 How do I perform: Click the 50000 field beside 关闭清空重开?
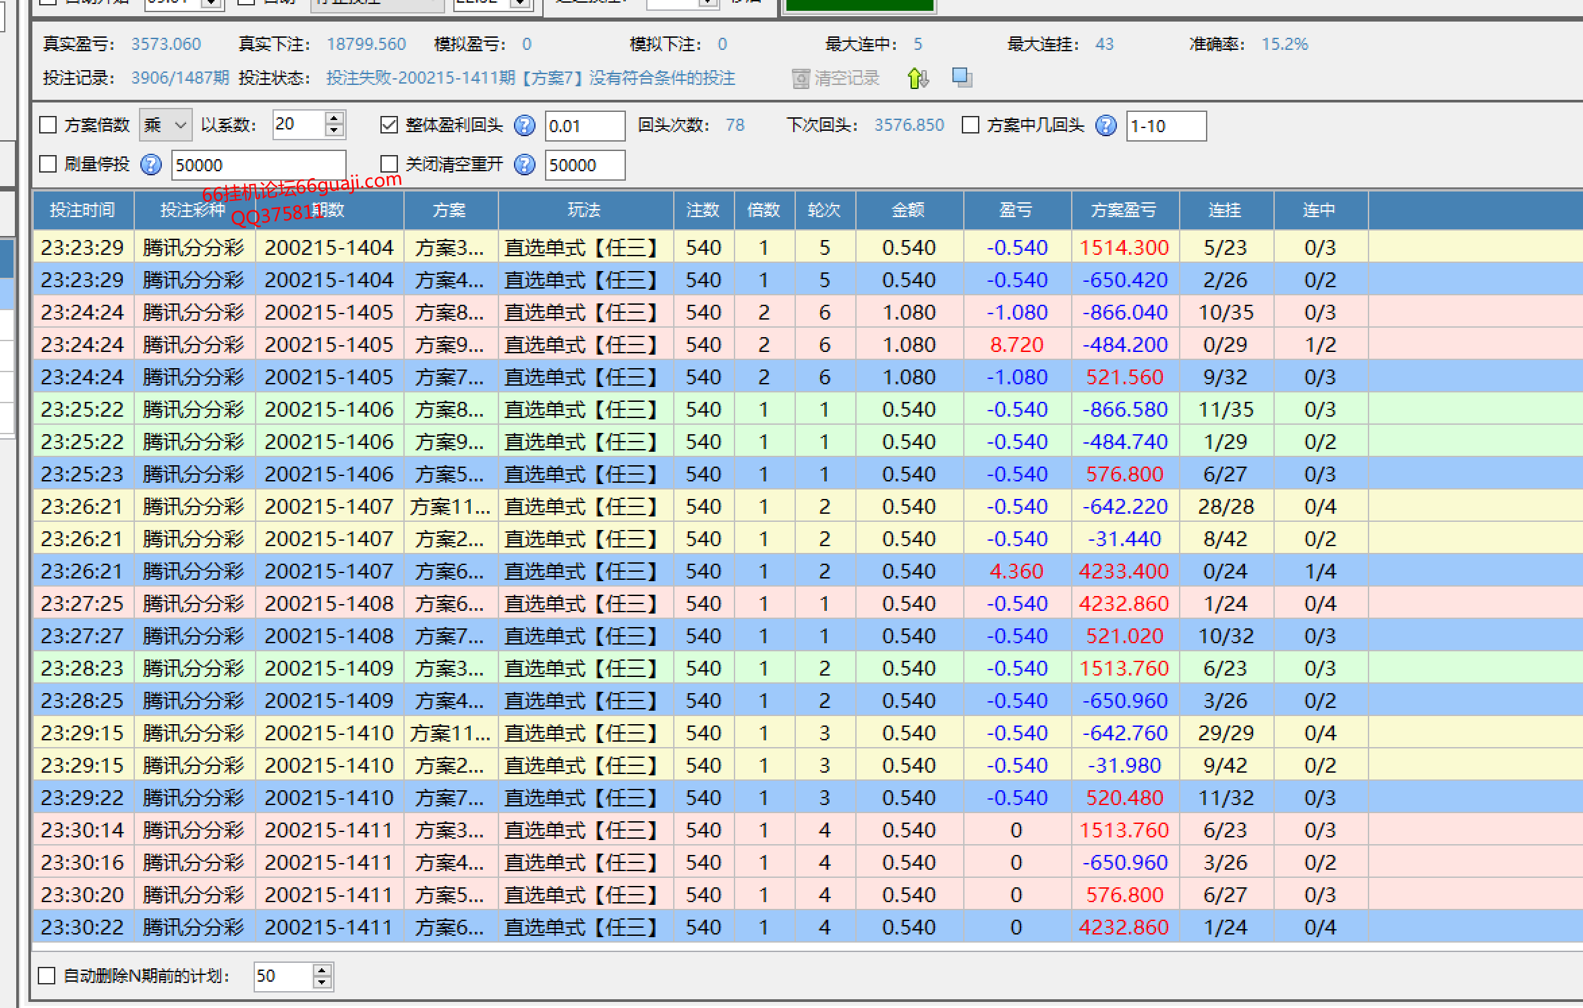coord(585,165)
